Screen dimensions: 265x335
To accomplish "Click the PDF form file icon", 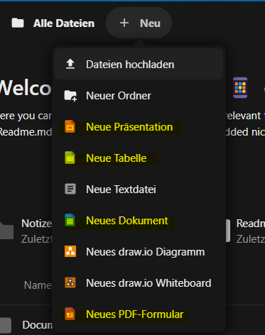I will point(70,314).
